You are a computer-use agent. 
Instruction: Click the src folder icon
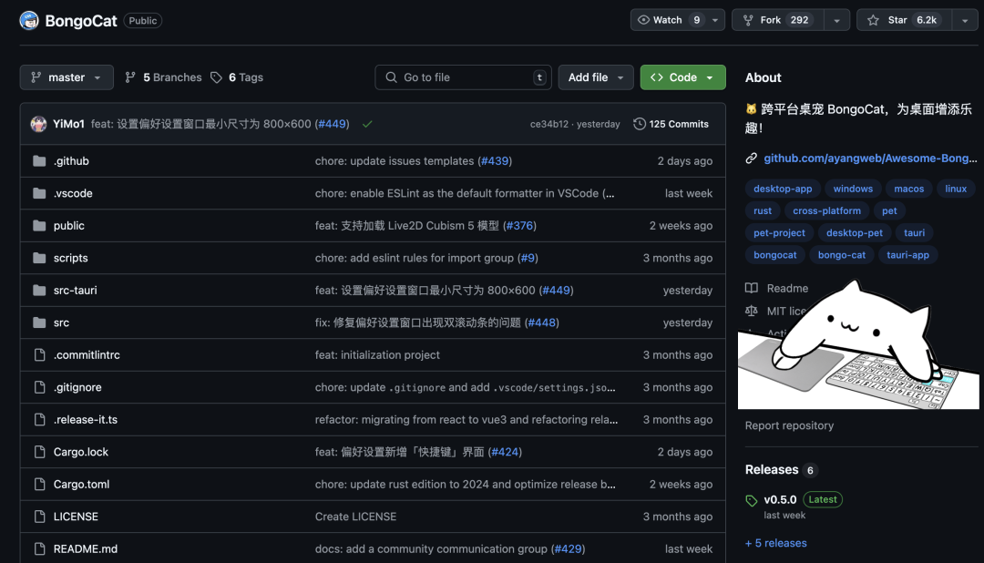tap(39, 322)
